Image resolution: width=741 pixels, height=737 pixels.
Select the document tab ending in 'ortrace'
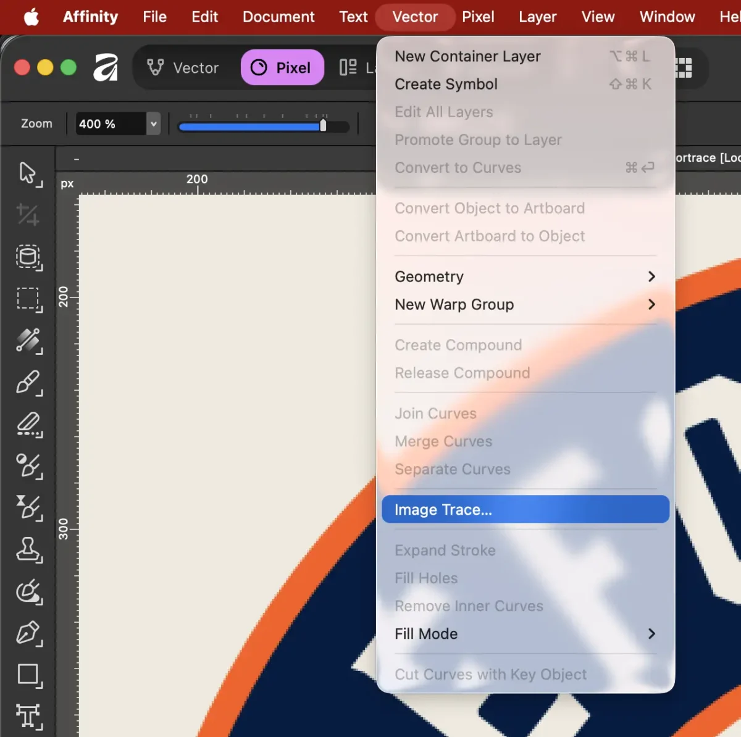708,157
